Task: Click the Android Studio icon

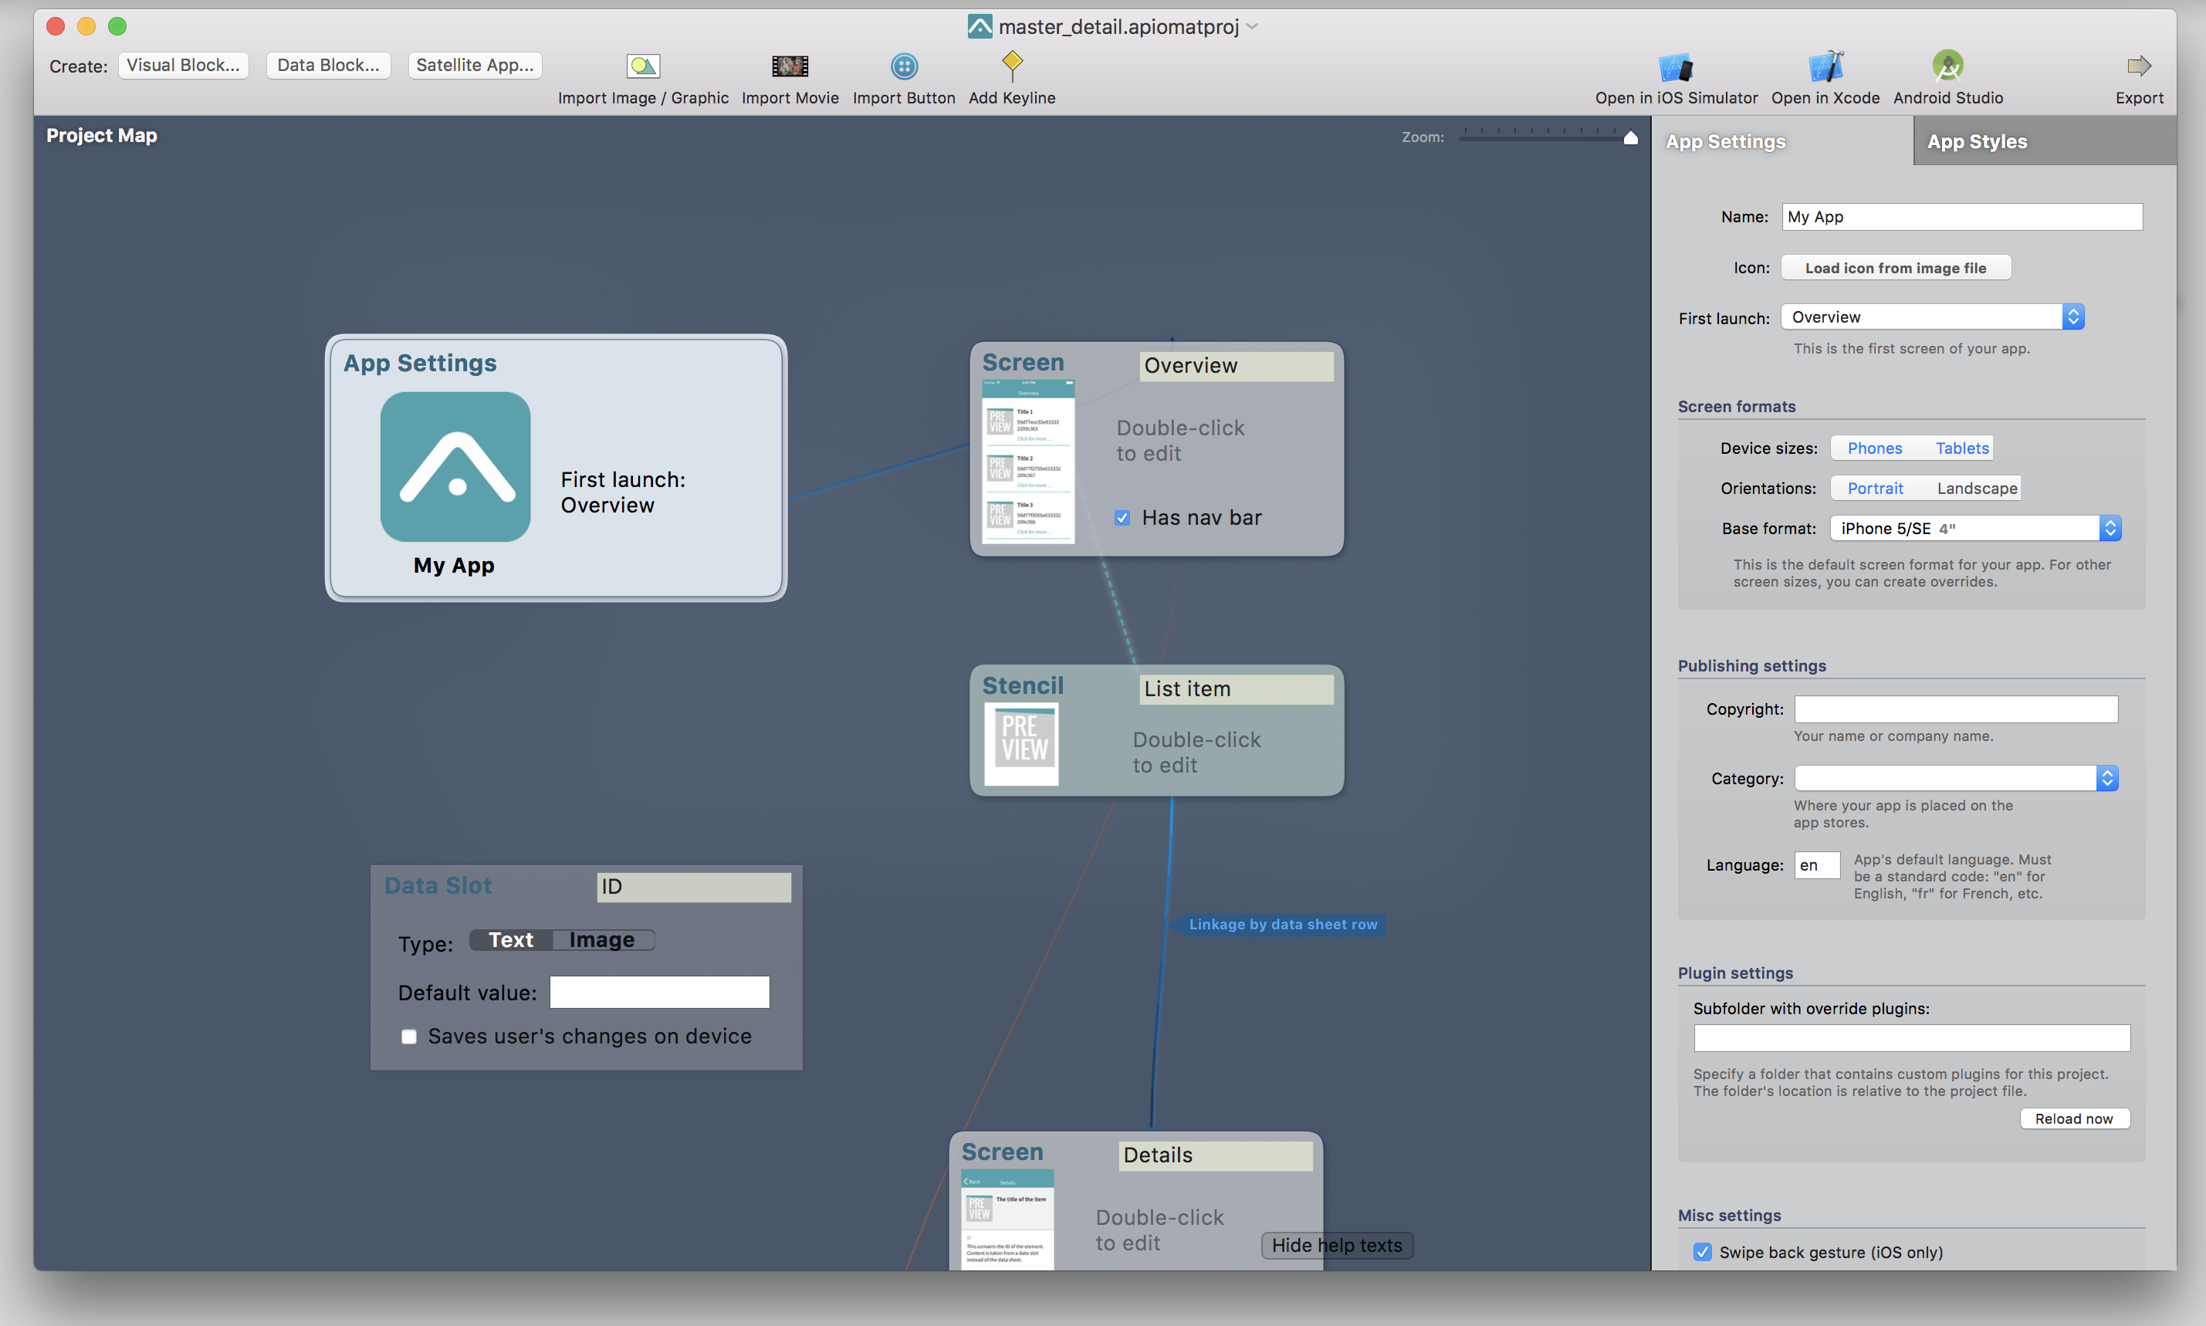Action: point(1949,65)
